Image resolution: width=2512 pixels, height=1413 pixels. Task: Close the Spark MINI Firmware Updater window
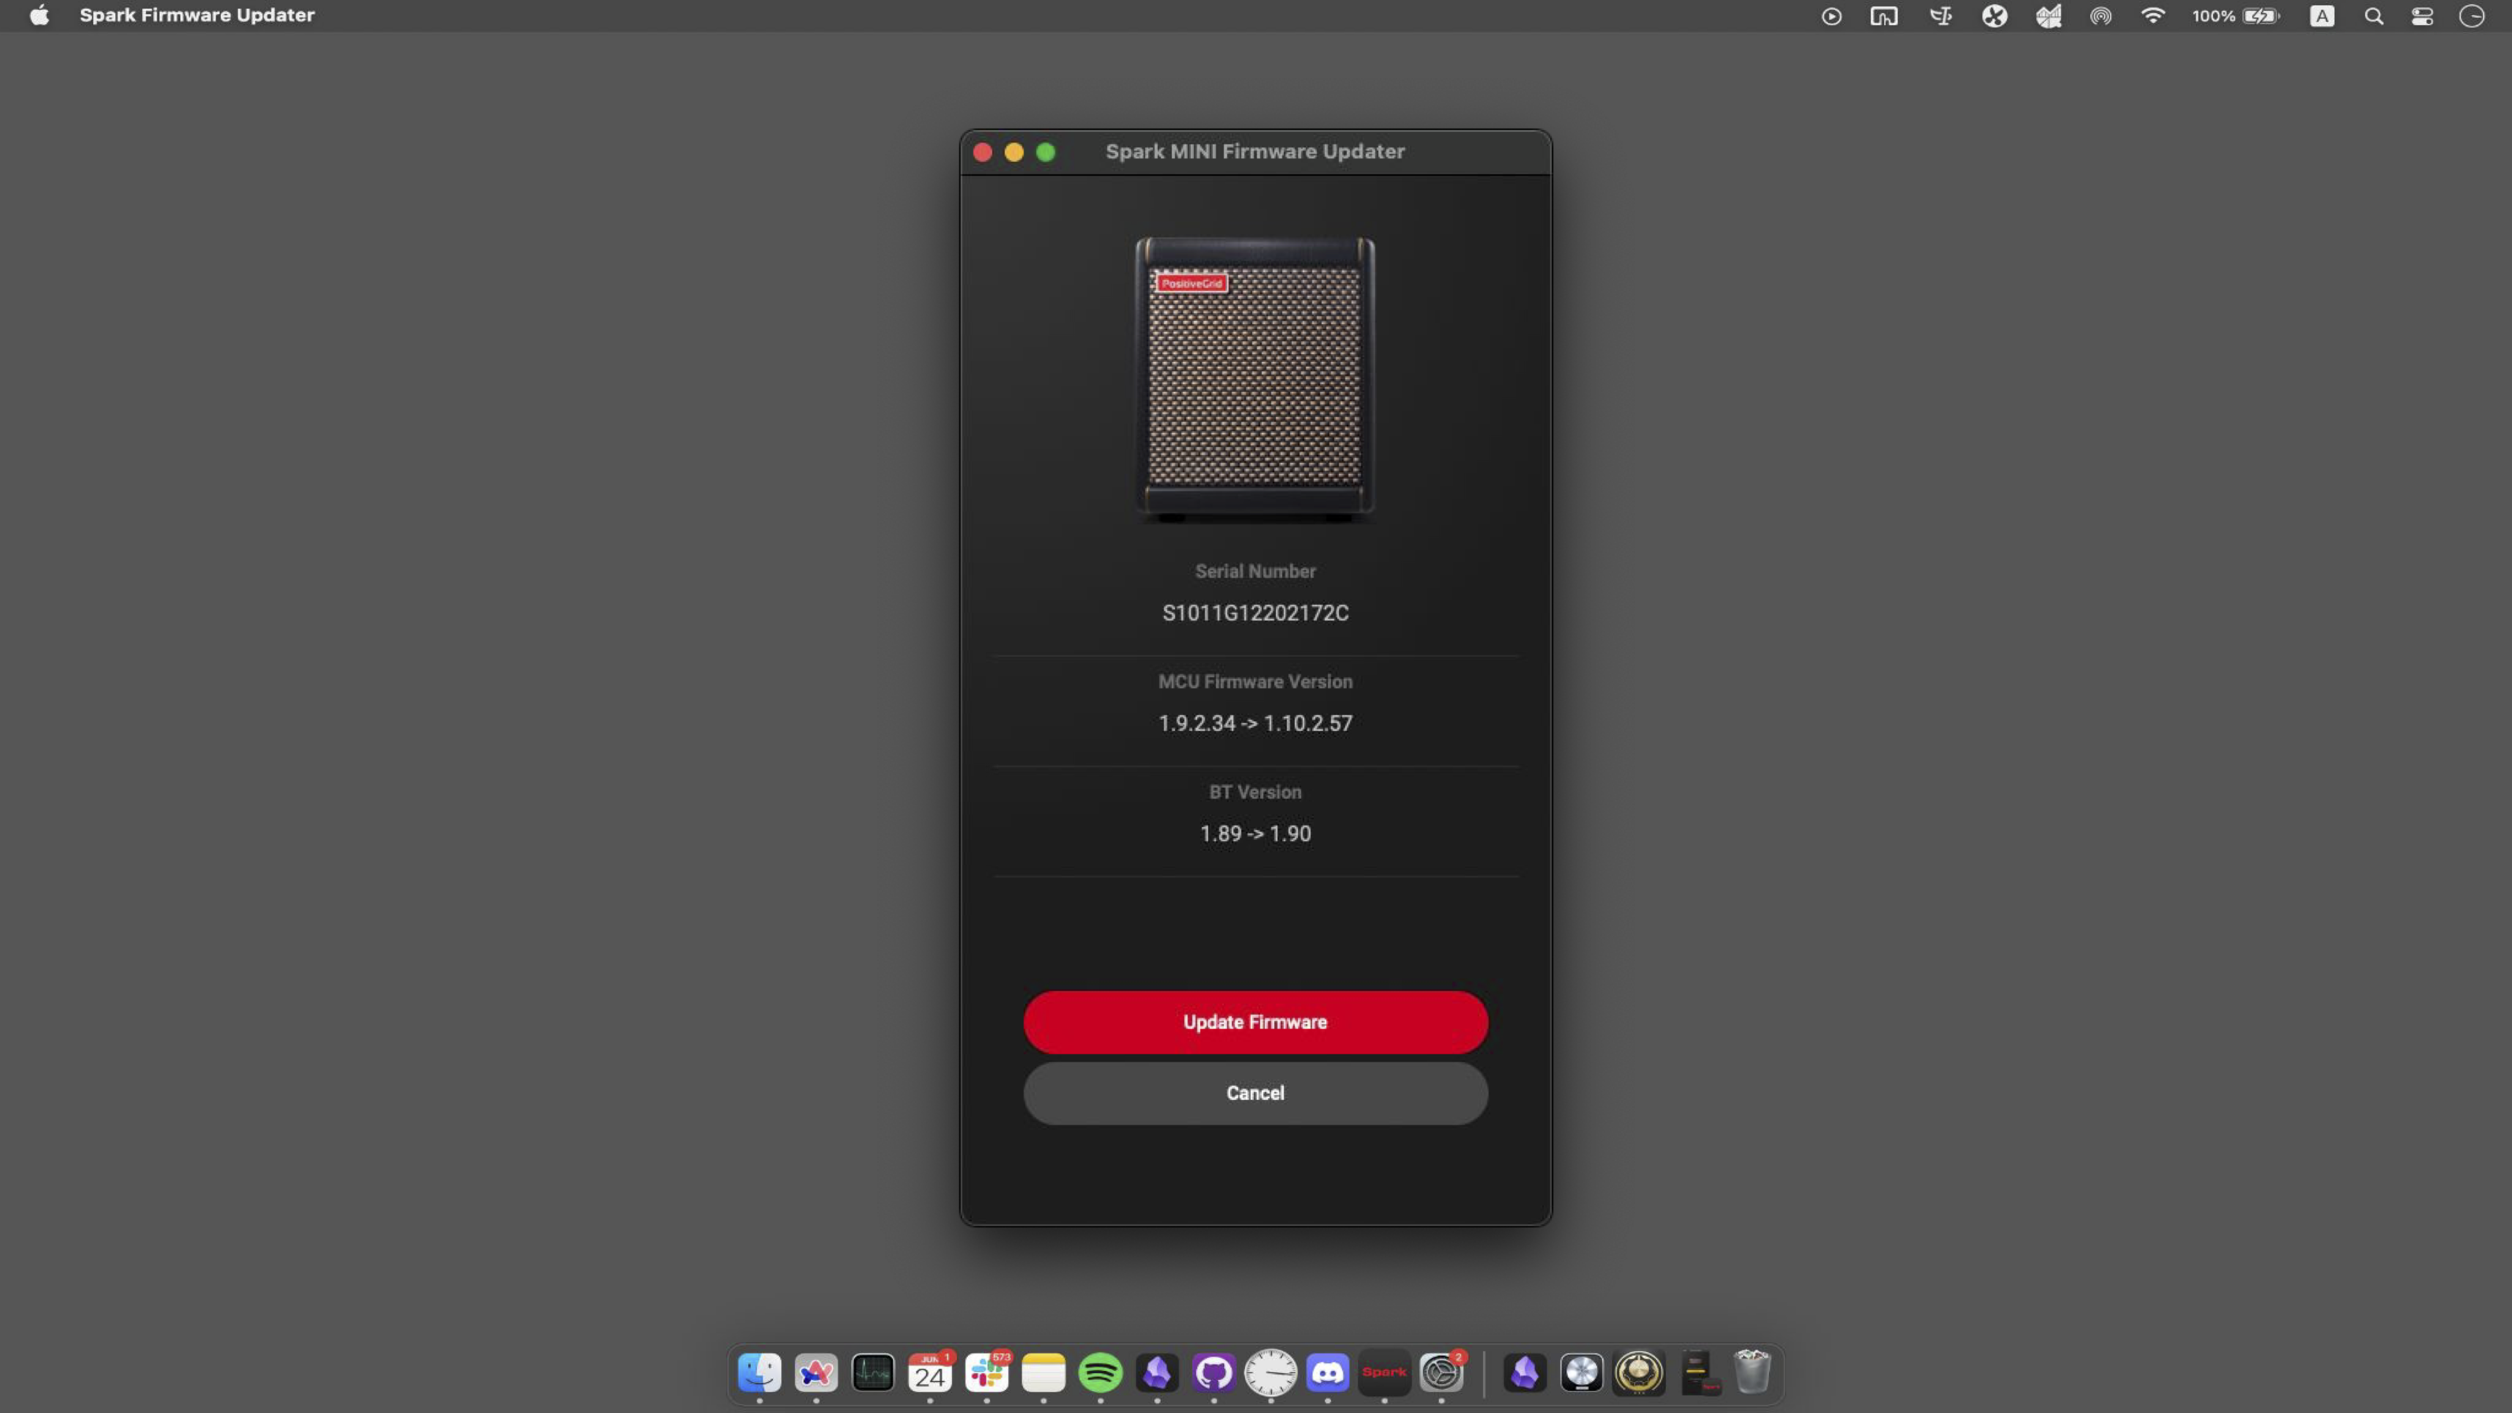tap(983, 152)
